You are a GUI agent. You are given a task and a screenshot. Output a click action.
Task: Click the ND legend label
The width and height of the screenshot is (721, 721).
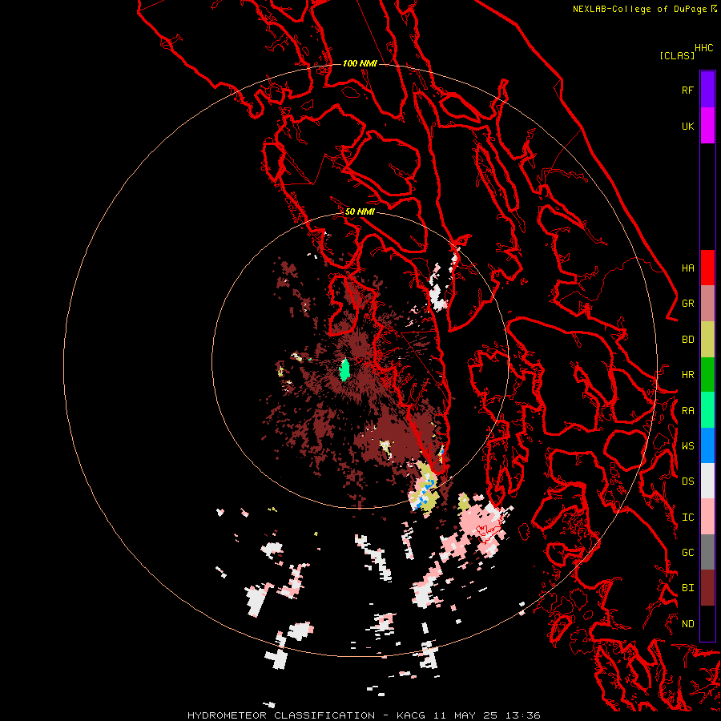click(687, 624)
